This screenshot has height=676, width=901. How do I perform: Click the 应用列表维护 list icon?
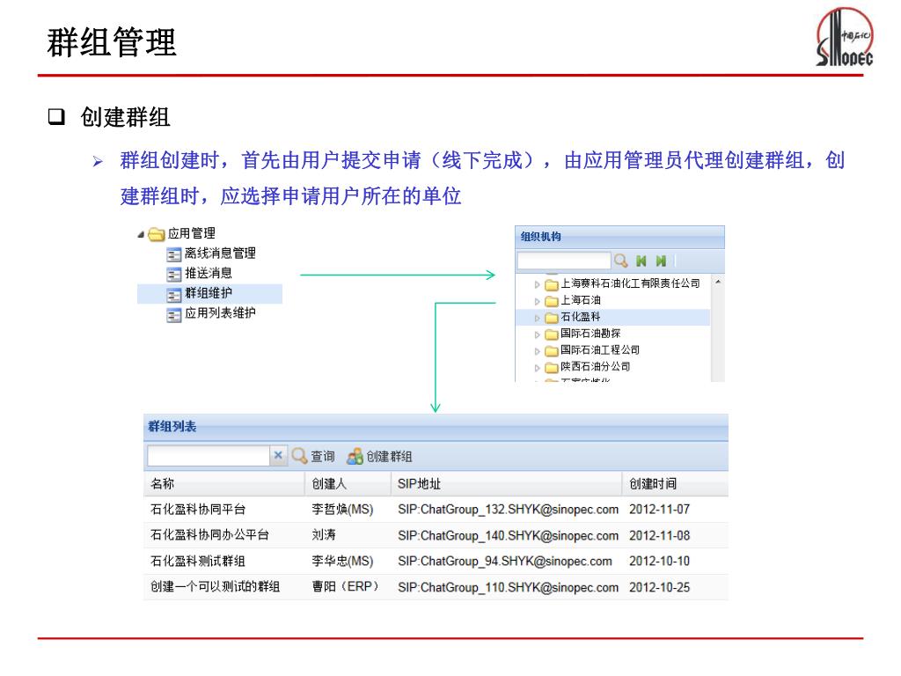pos(173,315)
